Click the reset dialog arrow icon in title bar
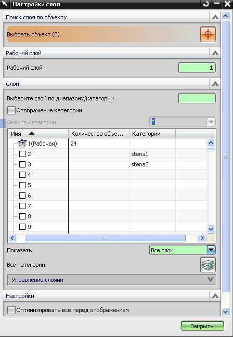 point(206,4)
